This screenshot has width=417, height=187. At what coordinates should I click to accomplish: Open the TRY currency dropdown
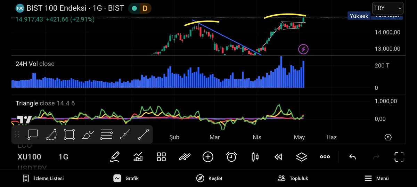click(387, 8)
